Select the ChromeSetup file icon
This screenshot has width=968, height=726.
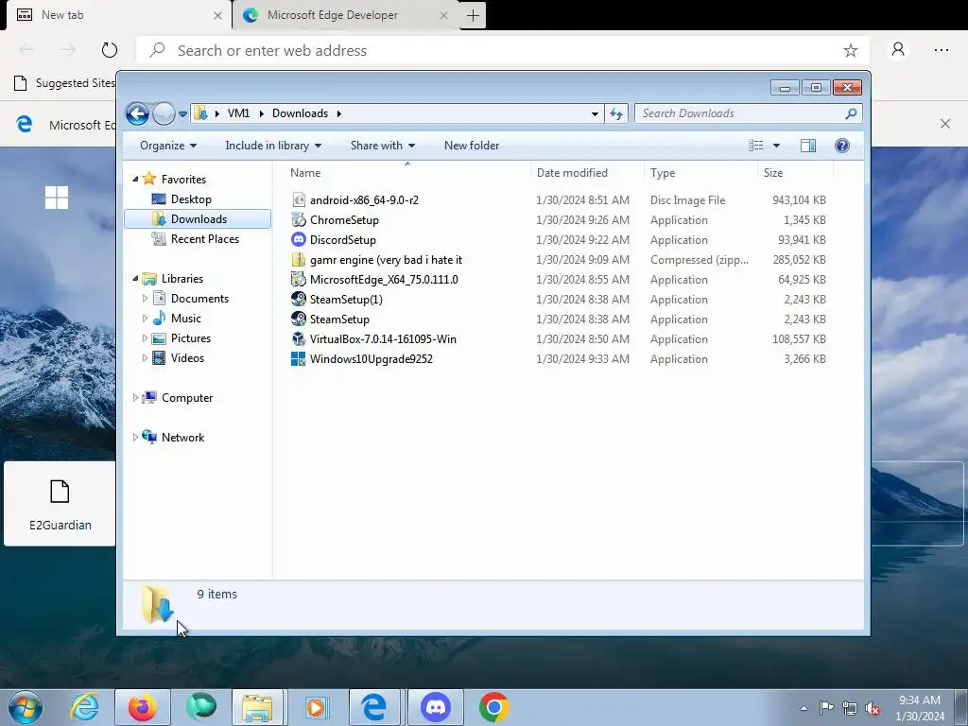click(x=299, y=219)
